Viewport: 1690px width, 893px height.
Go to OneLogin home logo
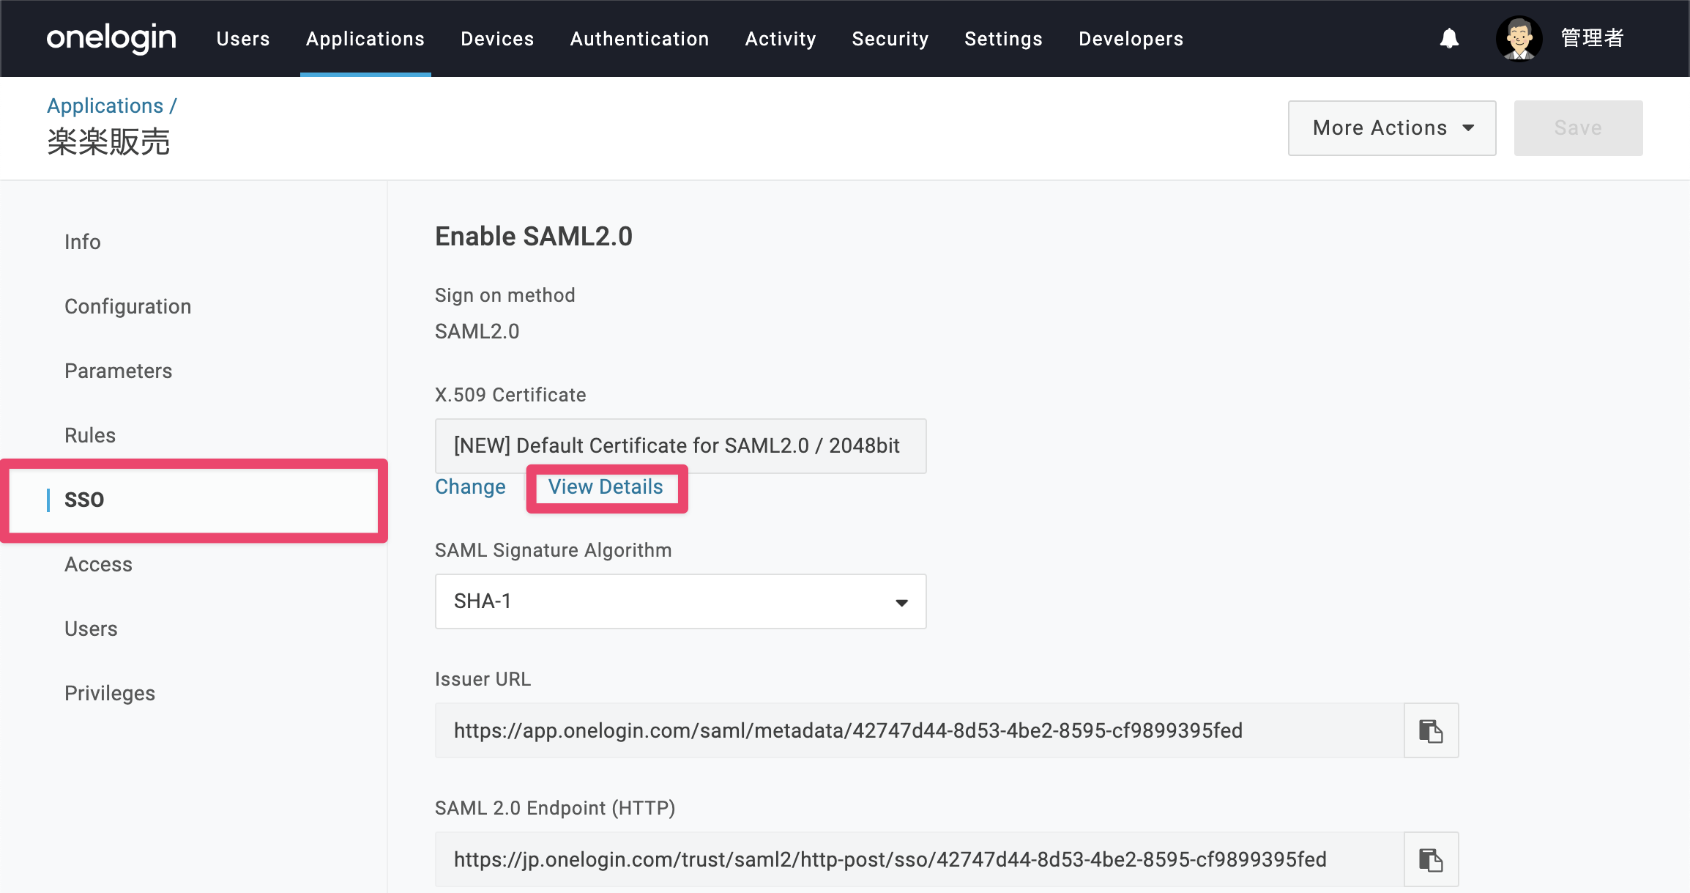pos(111,38)
